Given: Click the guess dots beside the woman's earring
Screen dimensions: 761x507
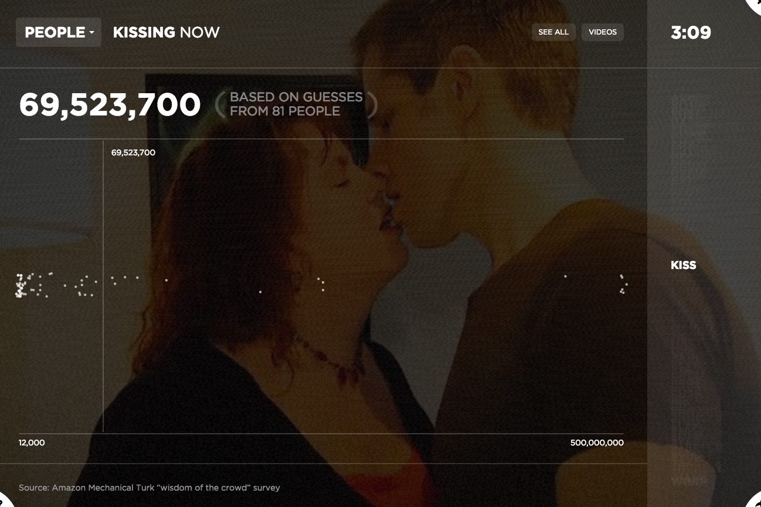Looking at the screenshot, I should [321, 284].
